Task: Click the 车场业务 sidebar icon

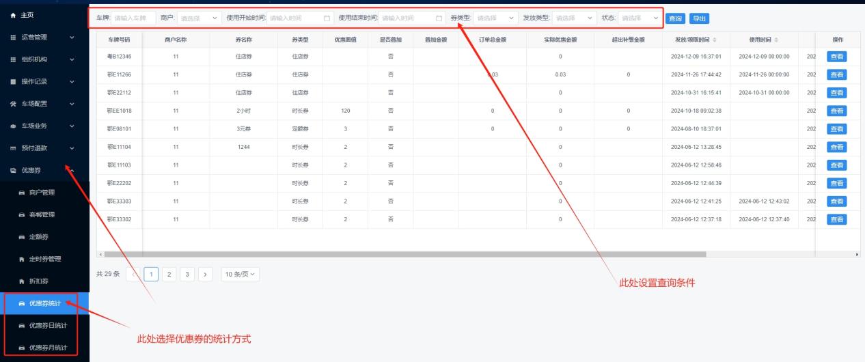Action: 13,126
